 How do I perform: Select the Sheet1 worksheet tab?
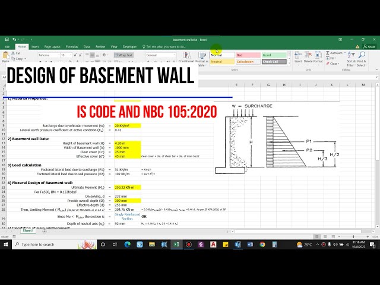[x=28, y=231]
